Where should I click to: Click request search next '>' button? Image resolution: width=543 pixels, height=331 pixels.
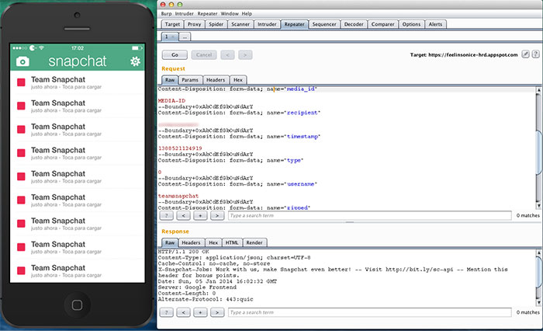(x=217, y=215)
